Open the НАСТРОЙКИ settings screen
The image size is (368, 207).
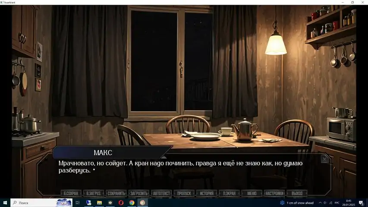tap(274, 193)
